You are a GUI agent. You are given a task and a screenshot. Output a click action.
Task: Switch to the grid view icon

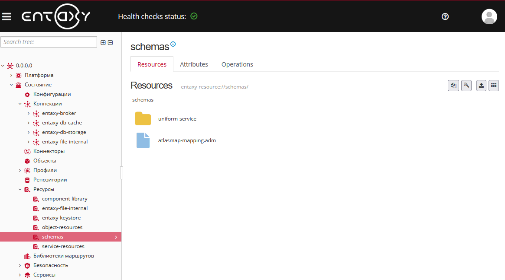tap(494, 86)
